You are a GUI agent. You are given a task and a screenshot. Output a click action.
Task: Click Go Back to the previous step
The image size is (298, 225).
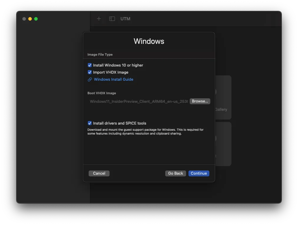click(x=176, y=173)
